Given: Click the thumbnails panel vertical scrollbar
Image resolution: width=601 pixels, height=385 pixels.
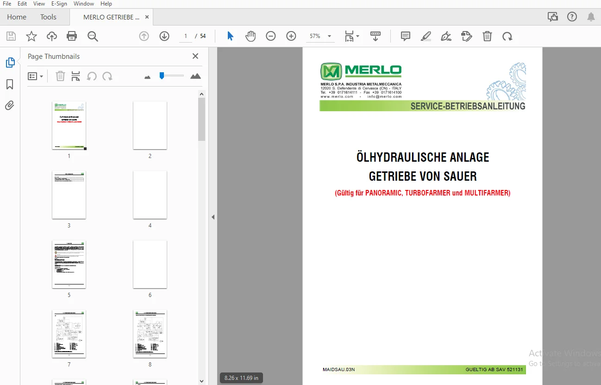Looking at the screenshot, I should coord(201,120).
